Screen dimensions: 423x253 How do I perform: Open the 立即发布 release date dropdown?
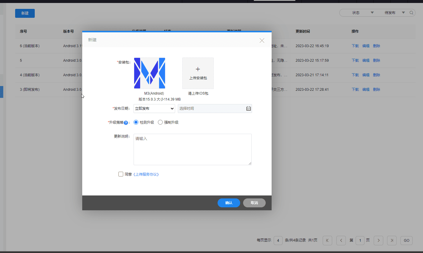pos(154,109)
